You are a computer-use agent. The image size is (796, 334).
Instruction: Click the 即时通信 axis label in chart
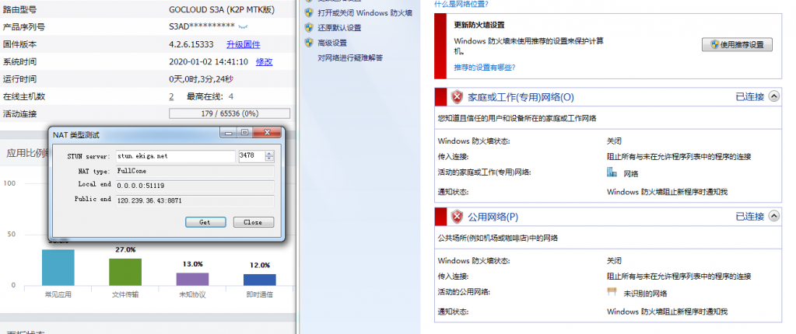click(x=259, y=294)
